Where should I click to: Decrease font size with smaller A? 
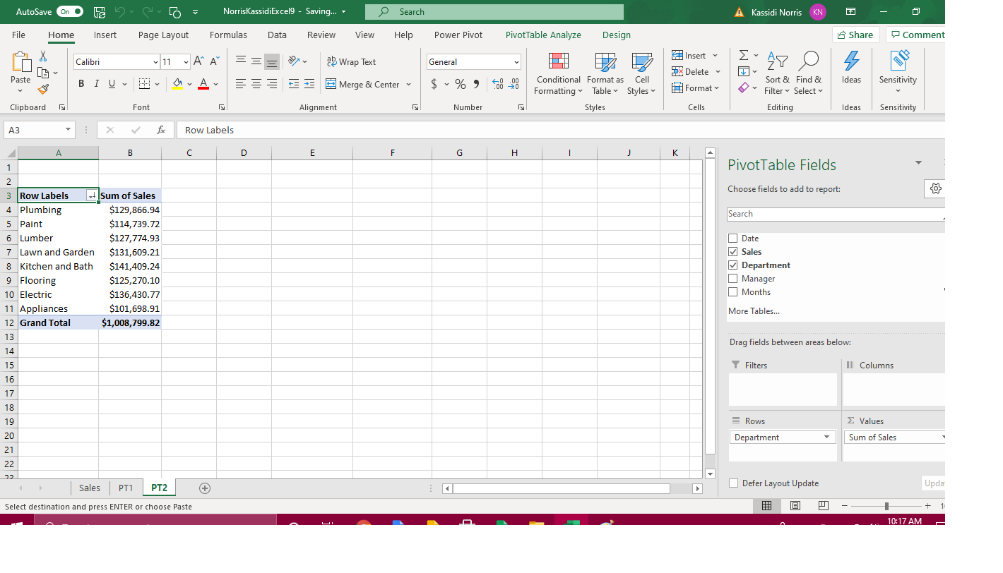click(x=214, y=61)
